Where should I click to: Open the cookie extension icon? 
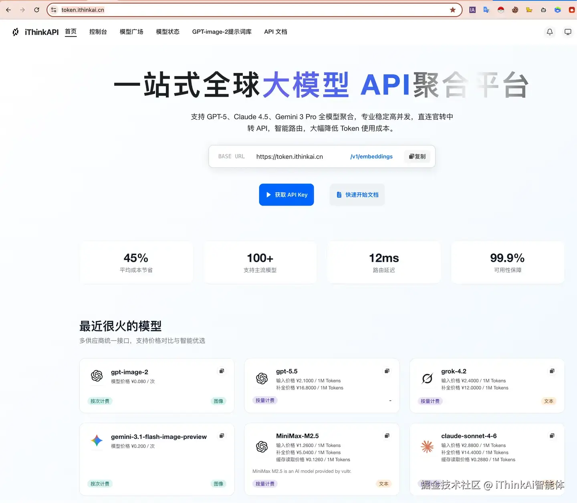[x=515, y=10]
